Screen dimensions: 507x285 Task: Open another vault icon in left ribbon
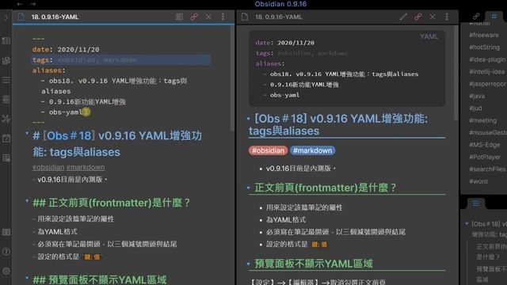(x=6, y=232)
